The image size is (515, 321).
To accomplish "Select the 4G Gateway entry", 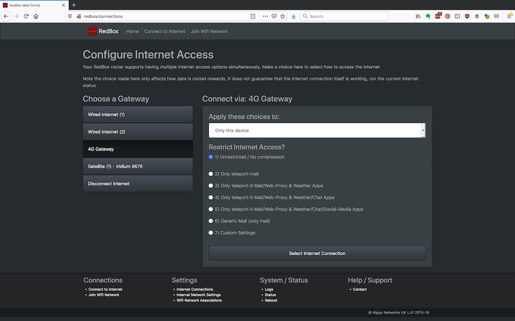I will click(x=138, y=149).
